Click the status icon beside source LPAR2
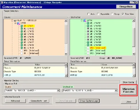The height and width of the screenshot is (110, 140). tap(22, 29)
